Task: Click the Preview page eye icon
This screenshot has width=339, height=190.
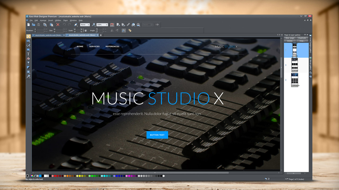Action: [x=118, y=25]
